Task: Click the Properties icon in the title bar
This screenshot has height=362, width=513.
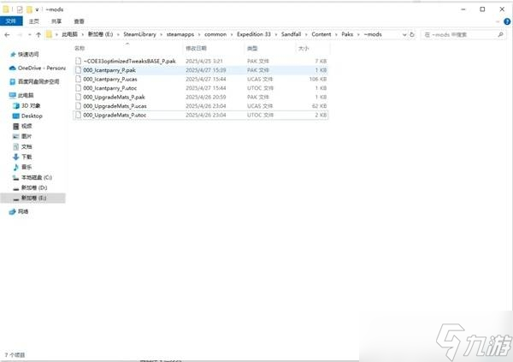Action: click(20, 9)
